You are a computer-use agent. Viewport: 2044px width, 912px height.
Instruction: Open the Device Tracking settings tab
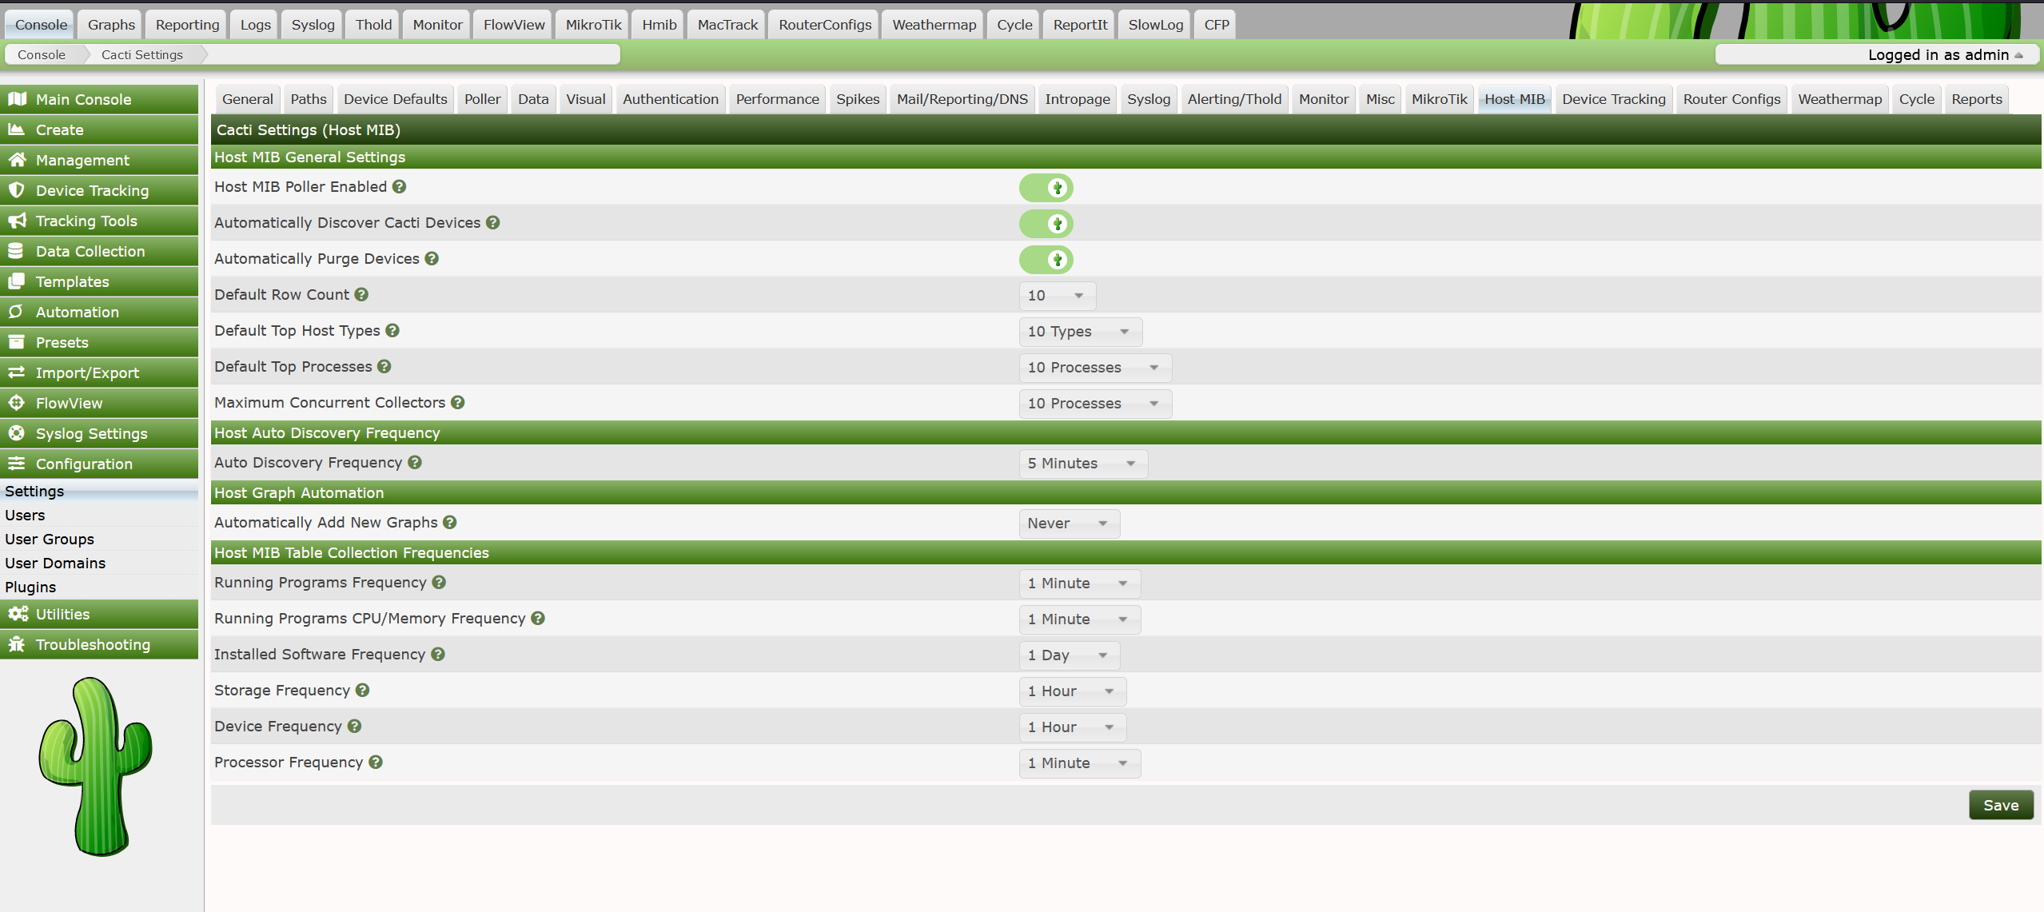pos(1613,99)
